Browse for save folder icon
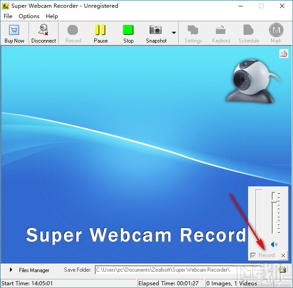293x288 pixels. [x=282, y=270]
